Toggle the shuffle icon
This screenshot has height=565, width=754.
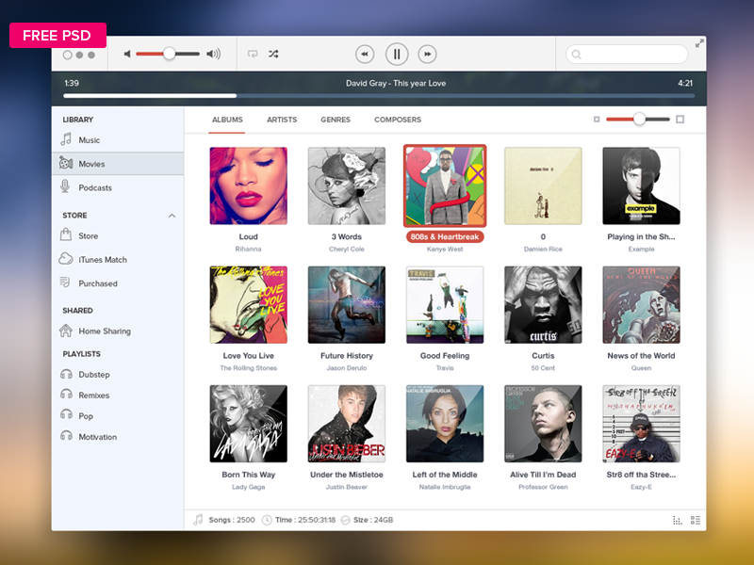click(273, 54)
